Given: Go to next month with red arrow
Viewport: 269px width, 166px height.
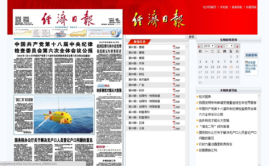Looking at the screenshot, I should [x=238, y=46].
